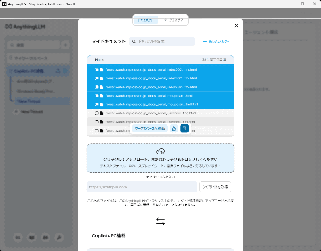The width and height of the screenshot is (321, 251).
Task: Click the Discord icon in the sidebar footer
Action: coord(45,237)
